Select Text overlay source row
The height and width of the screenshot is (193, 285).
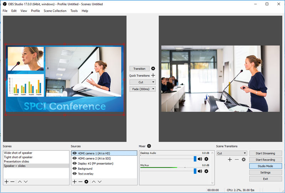tap(104, 173)
